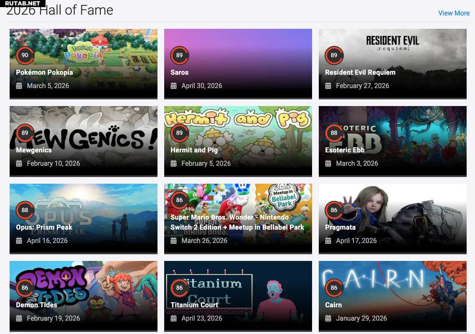Open the Demon Tides game card

[83, 296]
